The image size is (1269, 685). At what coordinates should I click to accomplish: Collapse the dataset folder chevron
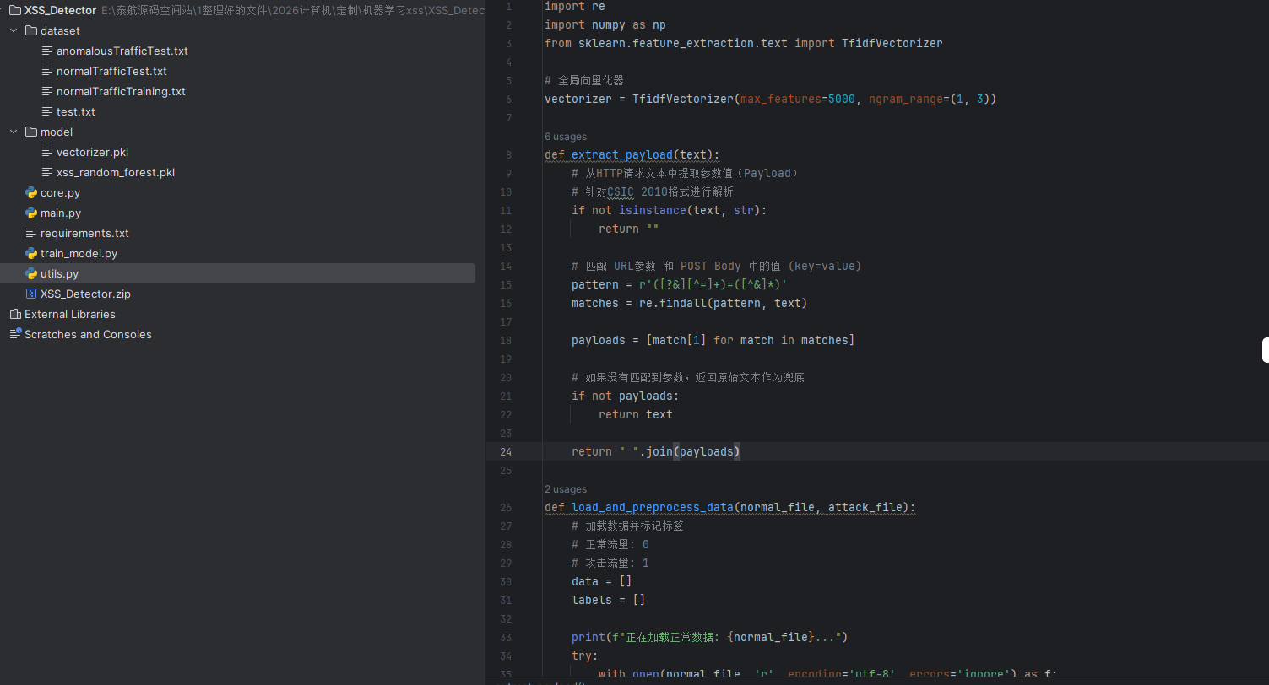pos(14,30)
